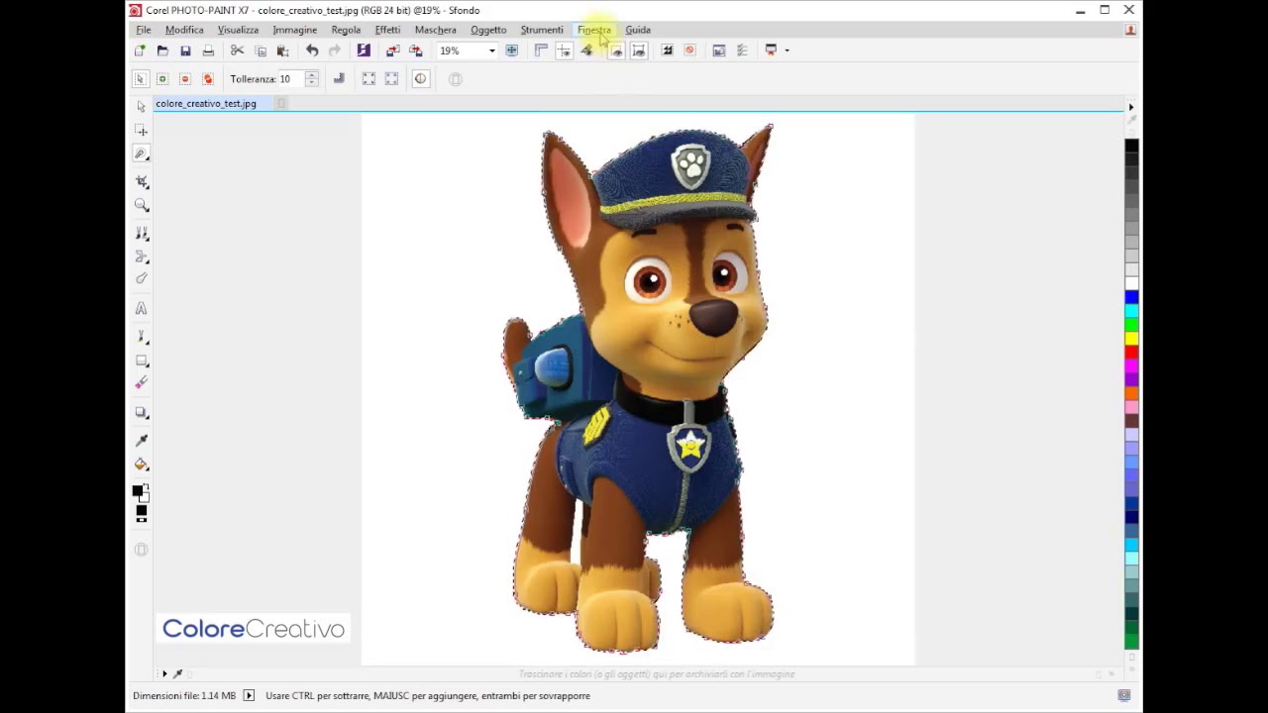Select the Eraser tool
The height and width of the screenshot is (713, 1268).
[x=142, y=384]
